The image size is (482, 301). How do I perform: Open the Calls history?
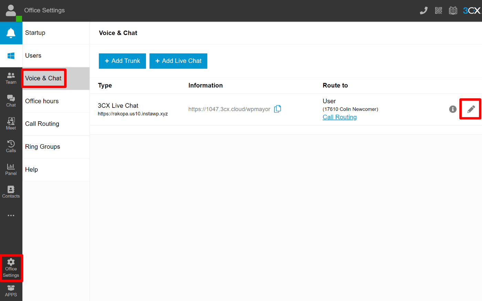11,147
